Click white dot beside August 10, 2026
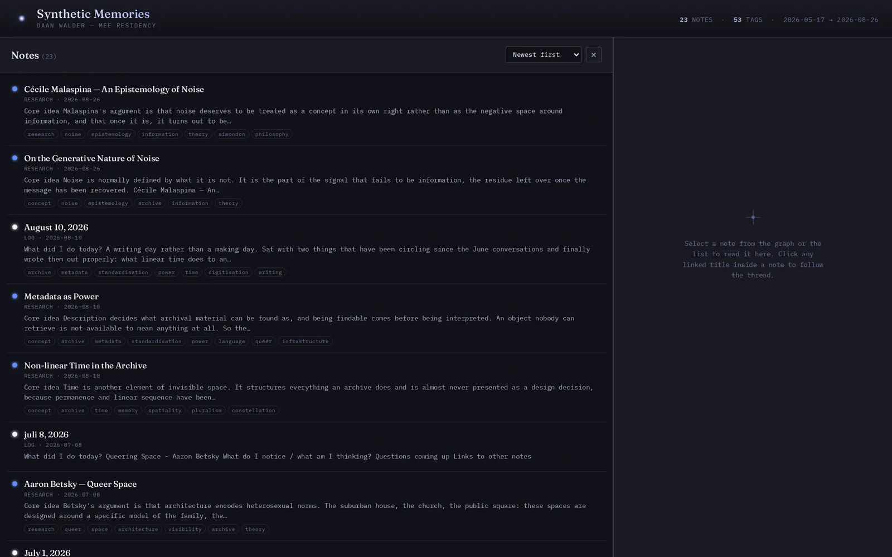Viewport: 892px width, 557px height. point(15,227)
